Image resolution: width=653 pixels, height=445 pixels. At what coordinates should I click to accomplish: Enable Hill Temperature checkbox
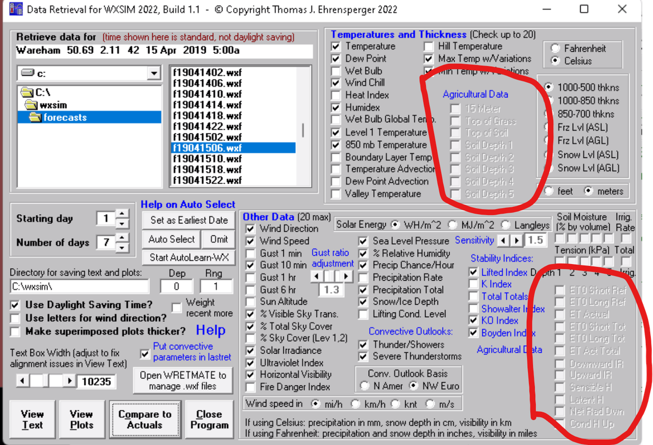pyautogui.click(x=428, y=46)
